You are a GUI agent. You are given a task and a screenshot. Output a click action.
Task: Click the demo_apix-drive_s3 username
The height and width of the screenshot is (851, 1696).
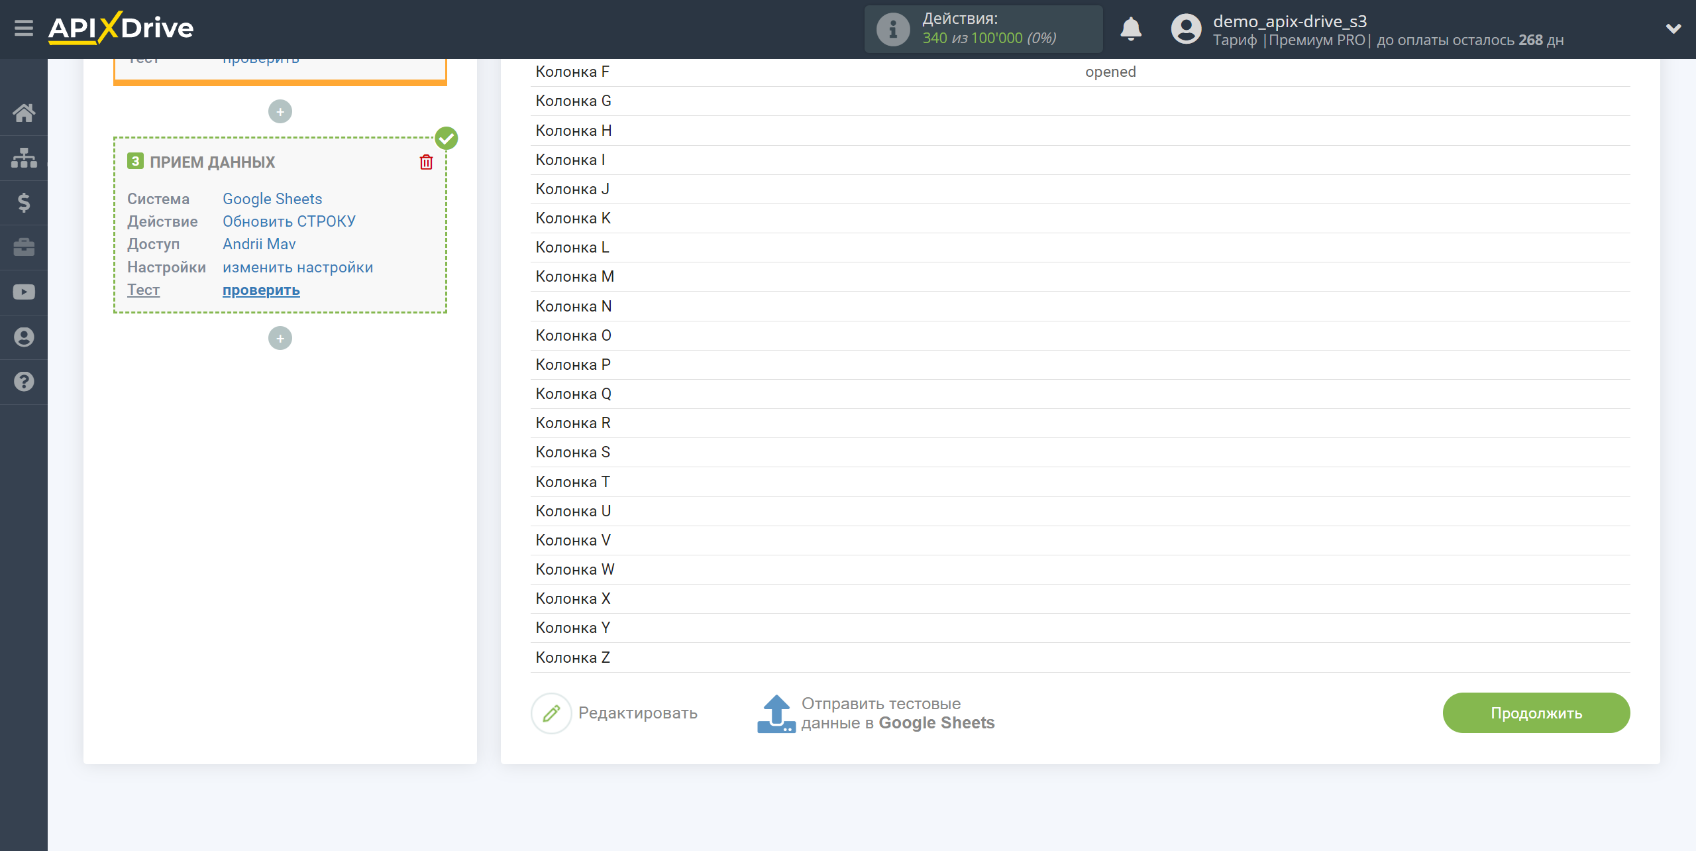pos(1290,21)
